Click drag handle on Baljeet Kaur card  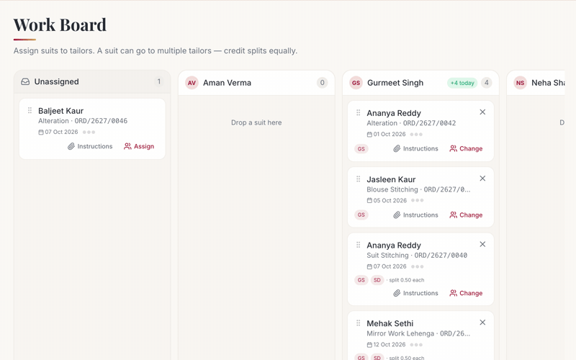(30, 110)
